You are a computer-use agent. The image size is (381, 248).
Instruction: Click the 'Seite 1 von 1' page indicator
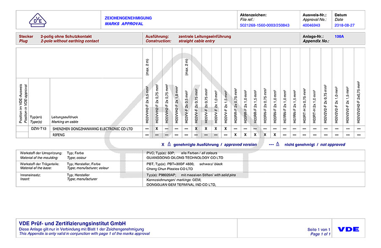[x=319, y=229]
